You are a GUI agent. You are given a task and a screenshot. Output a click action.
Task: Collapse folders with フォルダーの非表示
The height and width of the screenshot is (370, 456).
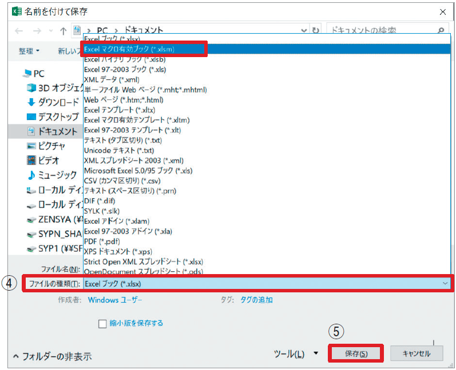[x=53, y=356]
